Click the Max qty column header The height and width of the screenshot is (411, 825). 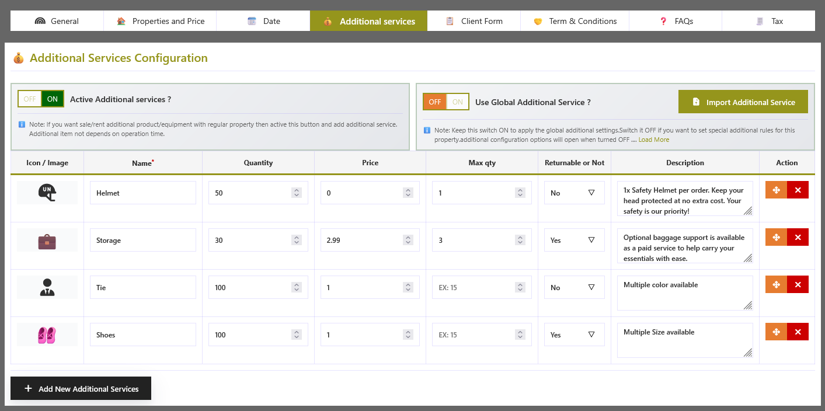pos(482,163)
